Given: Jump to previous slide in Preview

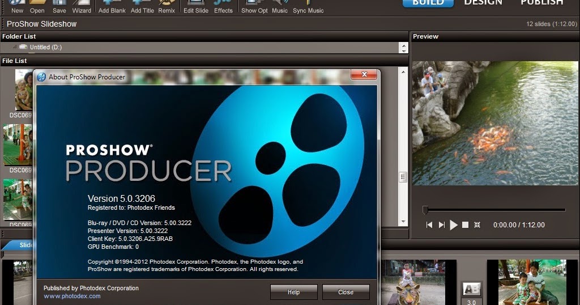Looking at the screenshot, I should (429, 224).
